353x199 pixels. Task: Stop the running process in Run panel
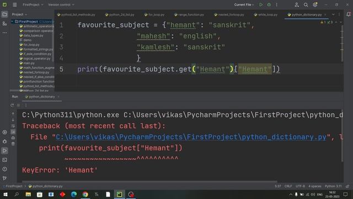[x=19, y=105]
